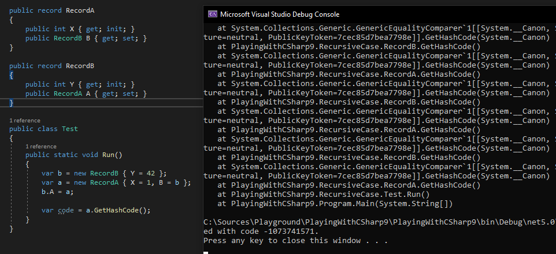Open the '1 reference' CodeLens above Run method
Image resolution: width=556 pixels, height=254 pixels.
[x=41, y=146]
